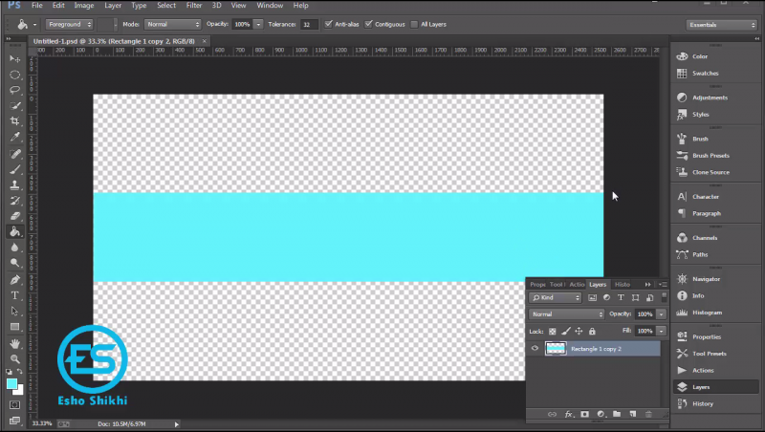Select the Paint Bucket tool
Screen dimensions: 765x432
14,231
